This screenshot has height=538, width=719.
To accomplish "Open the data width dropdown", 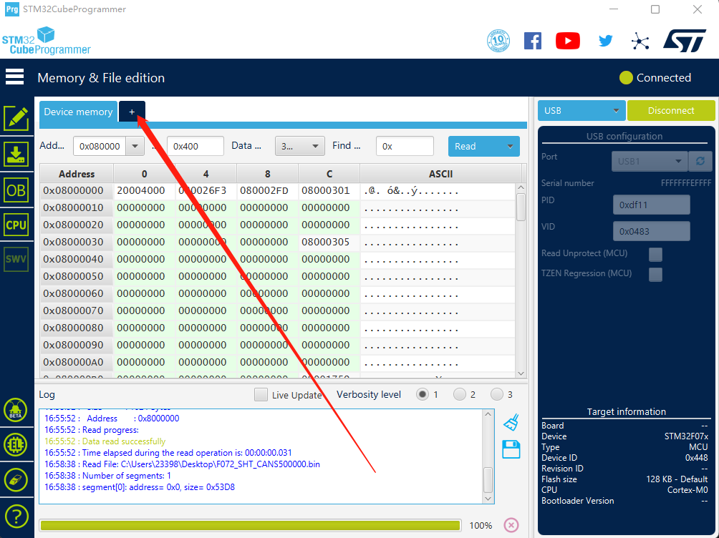I will tap(299, 146).
